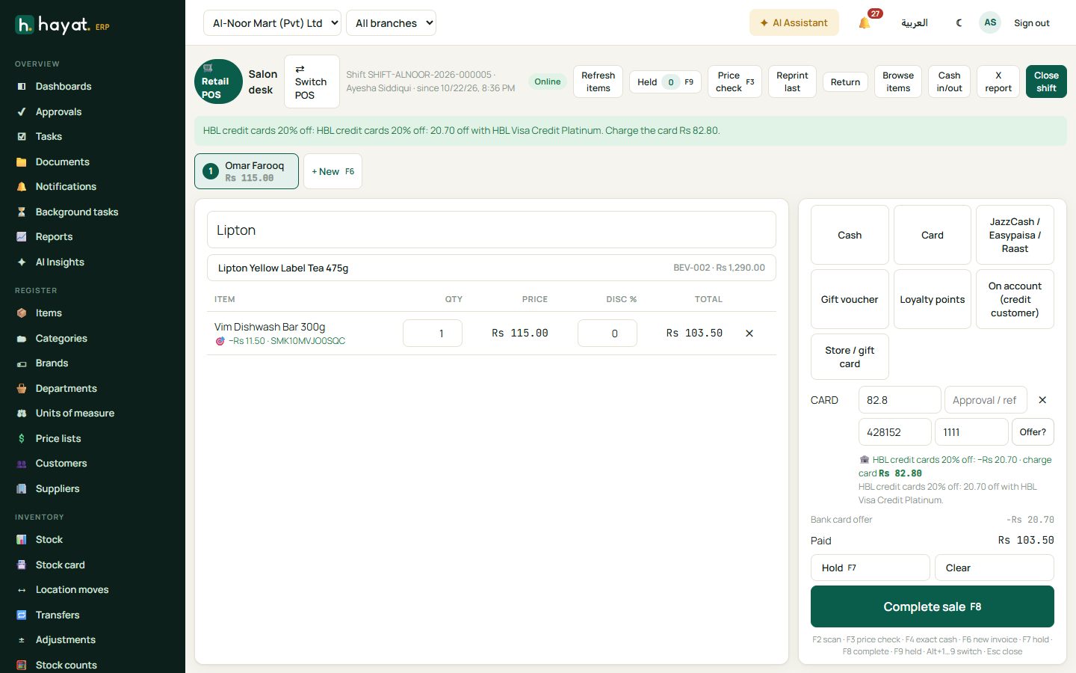Select Retail POS mode
1076x673 pixels.
click(218, 82)
